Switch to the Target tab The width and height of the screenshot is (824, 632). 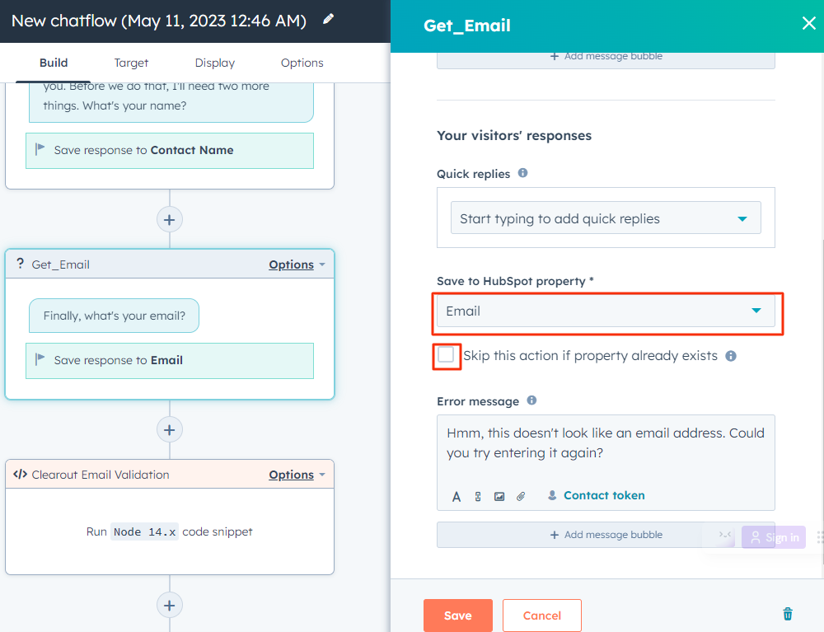pyautogui.click(x=131, y=63)
